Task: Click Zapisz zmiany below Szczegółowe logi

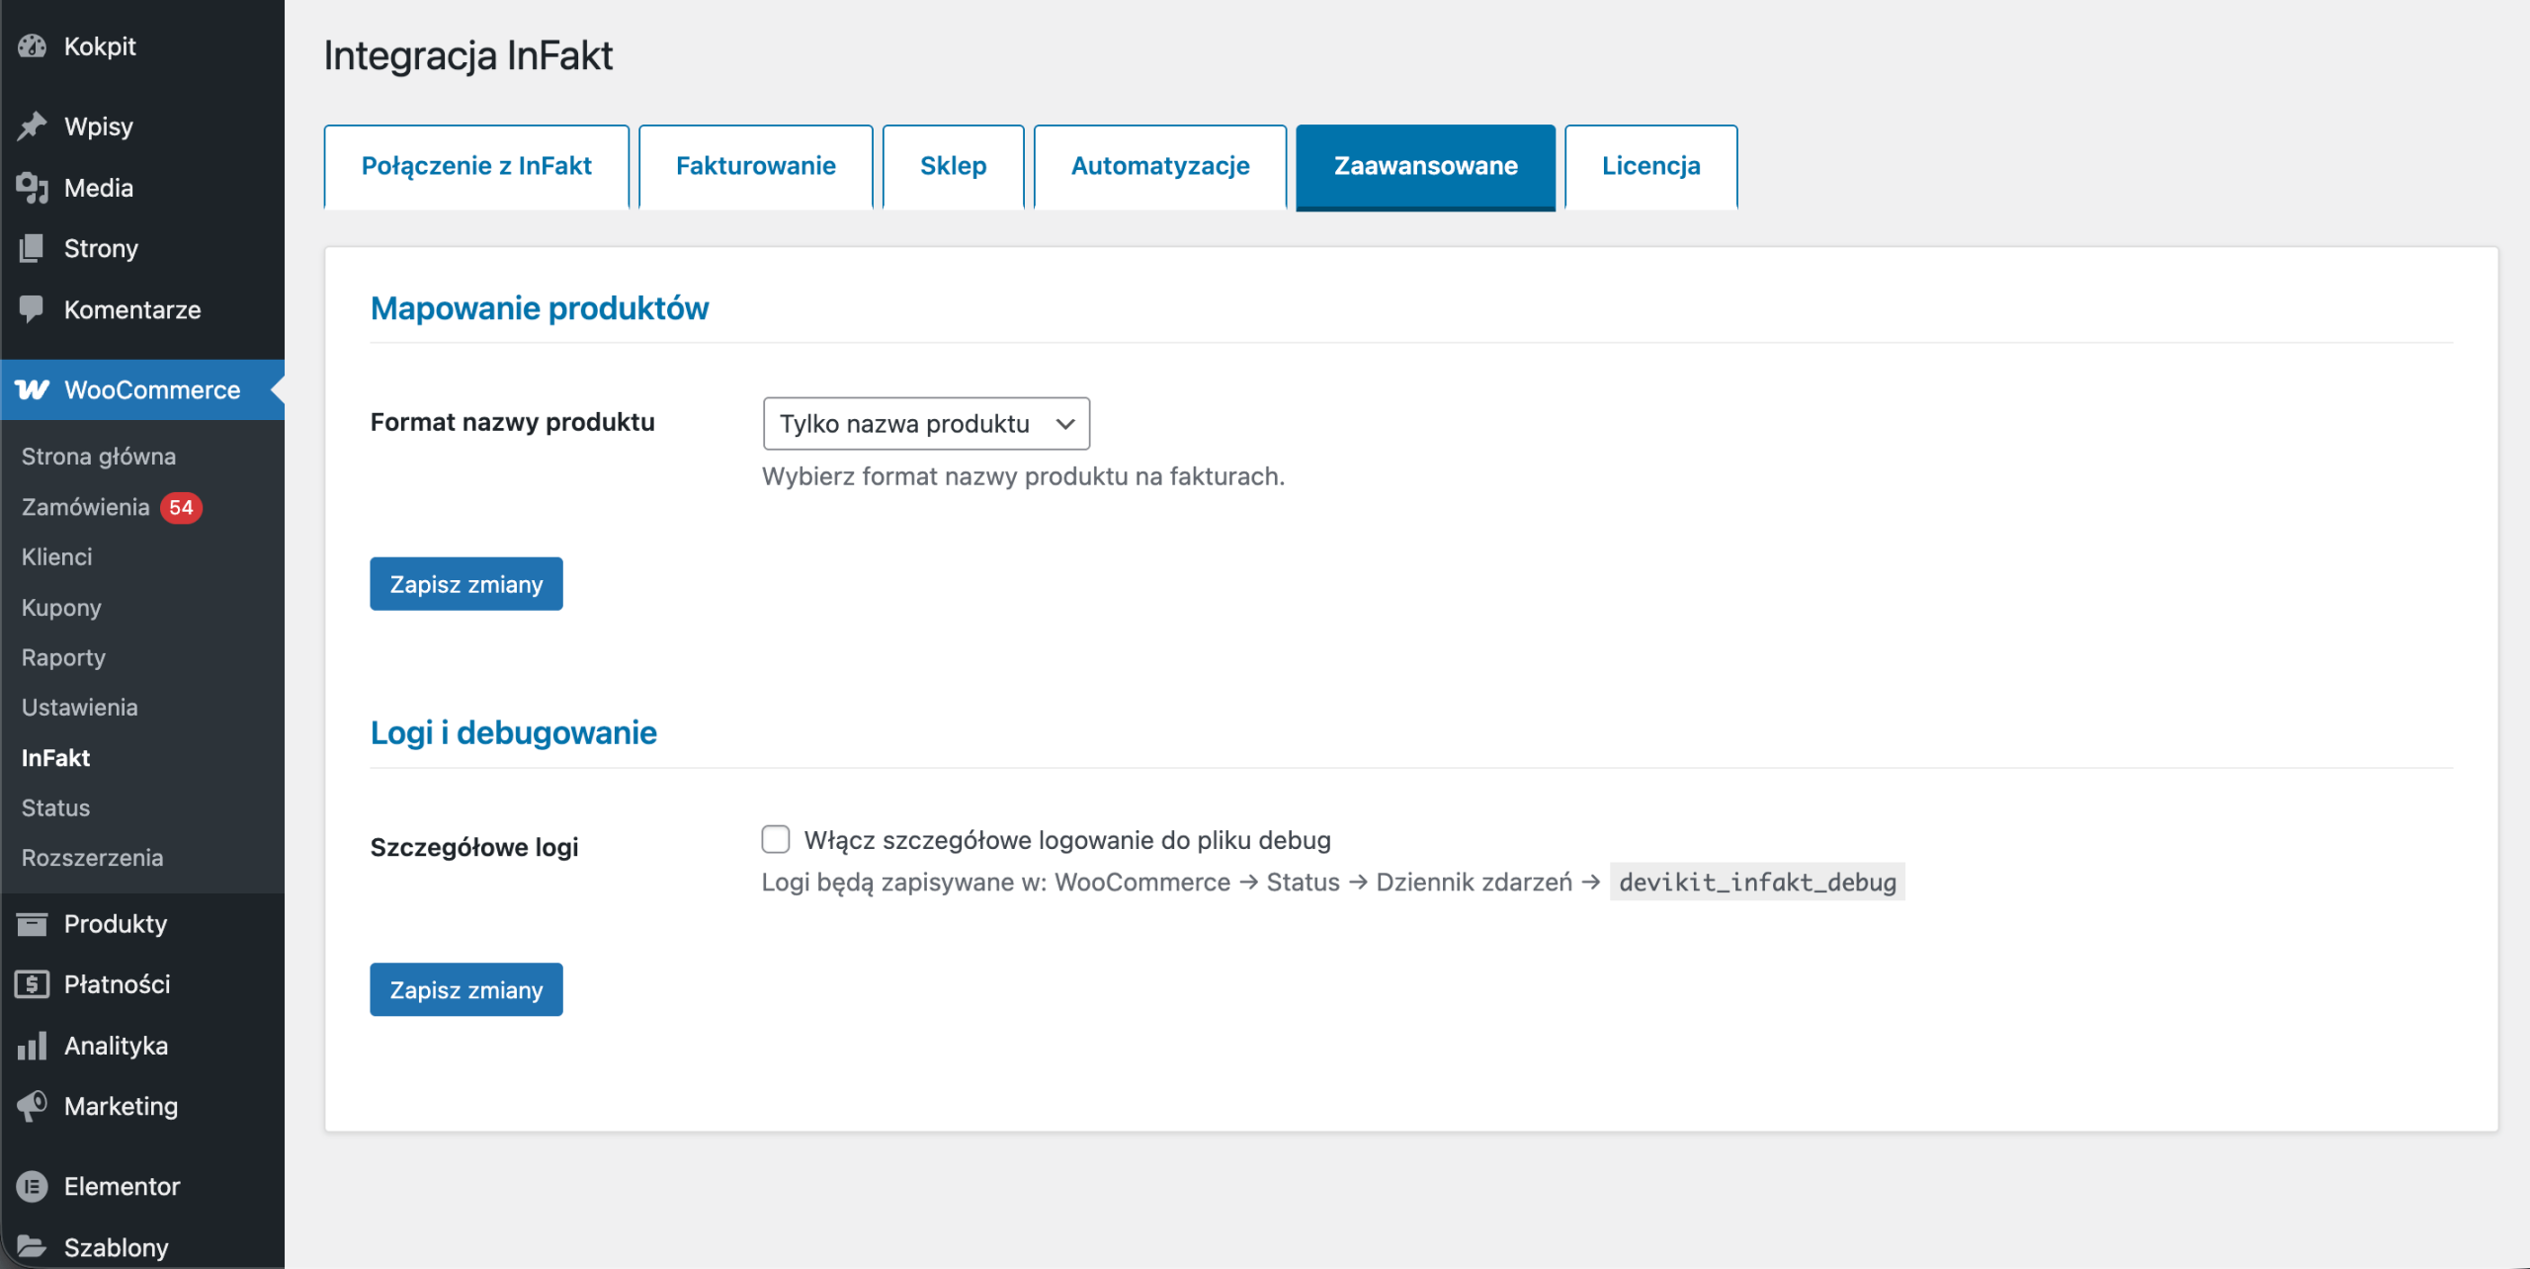Action: point(466,990)
